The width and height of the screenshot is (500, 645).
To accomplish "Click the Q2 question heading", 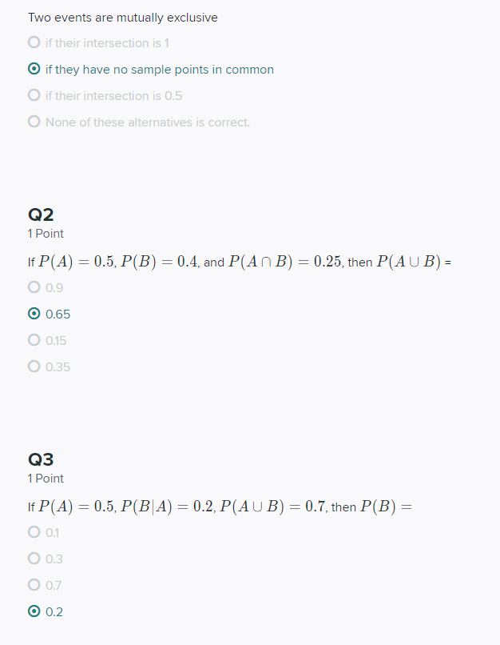I will pos(41,214).
